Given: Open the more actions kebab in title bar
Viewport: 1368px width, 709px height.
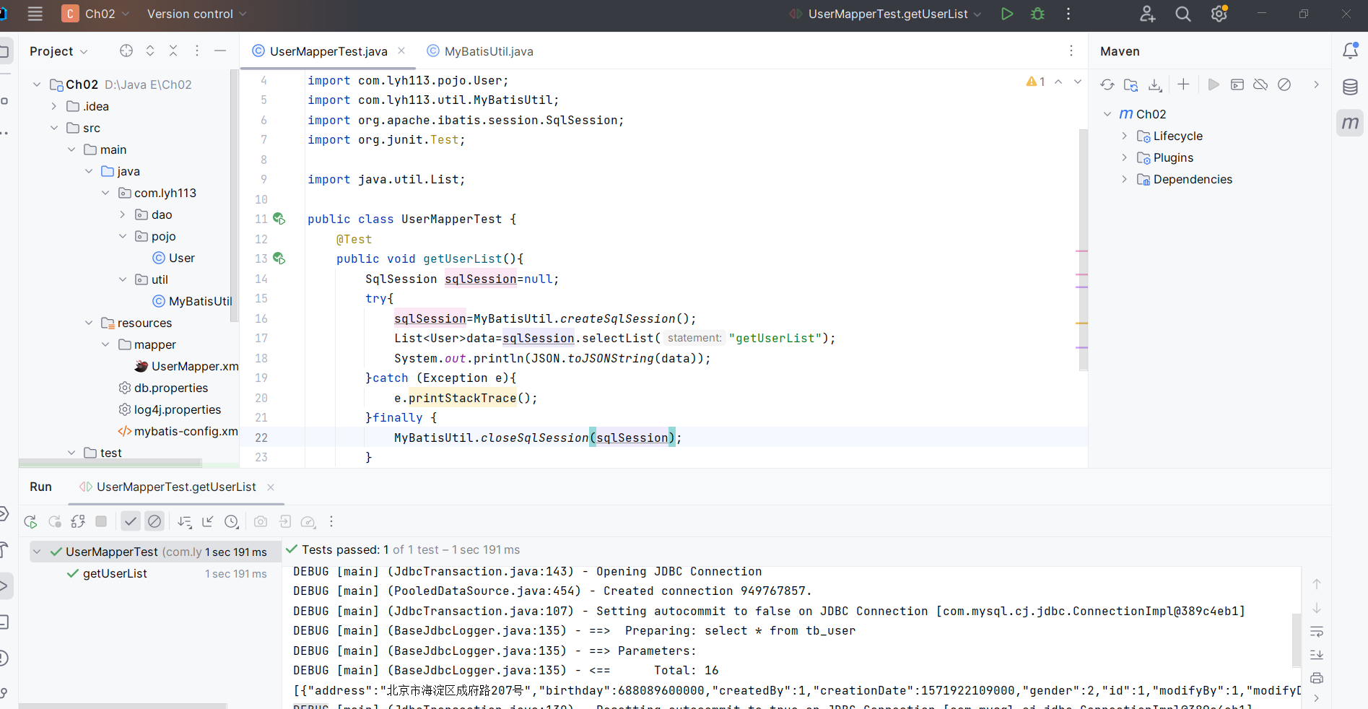Looking at the screenshot, I should click(x=1068, y=14).
